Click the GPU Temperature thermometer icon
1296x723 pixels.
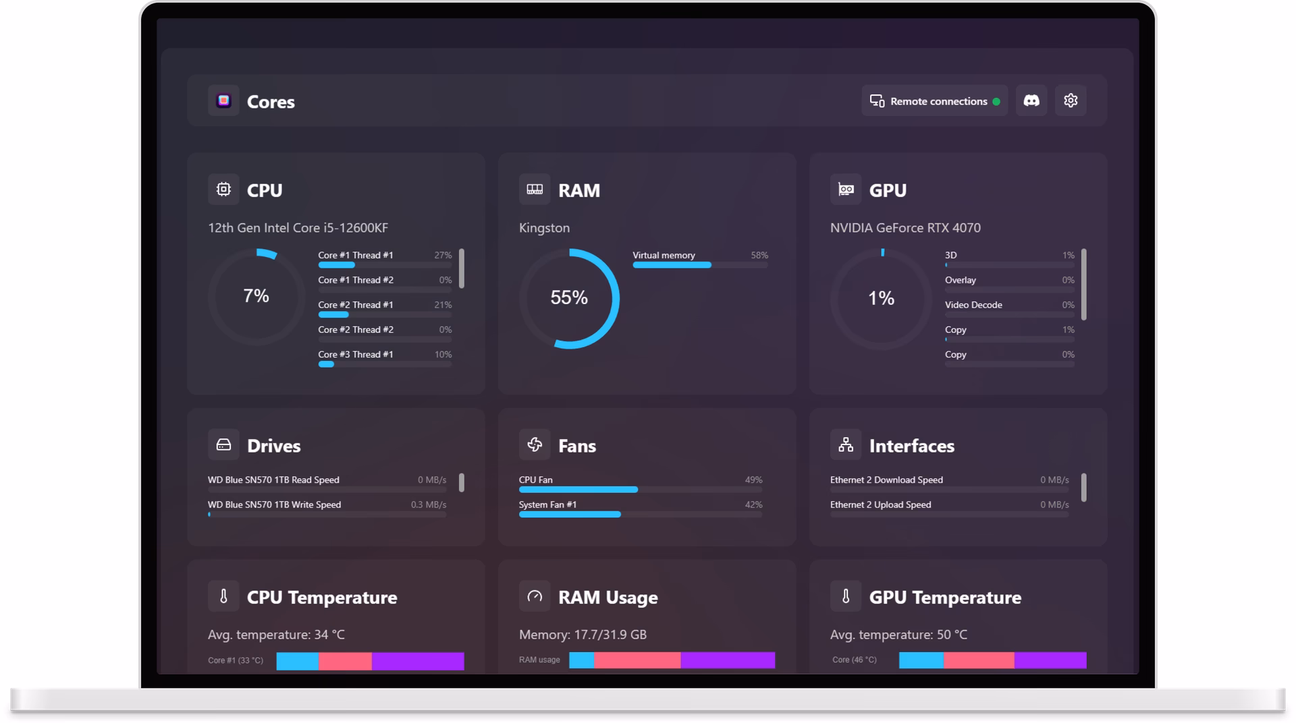846,596
